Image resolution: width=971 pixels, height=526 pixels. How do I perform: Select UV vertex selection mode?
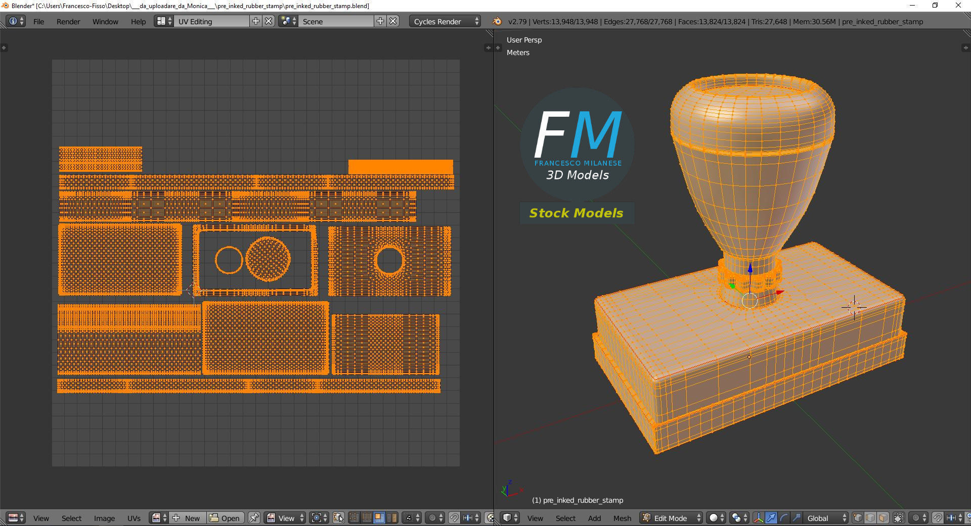[354, 518]
